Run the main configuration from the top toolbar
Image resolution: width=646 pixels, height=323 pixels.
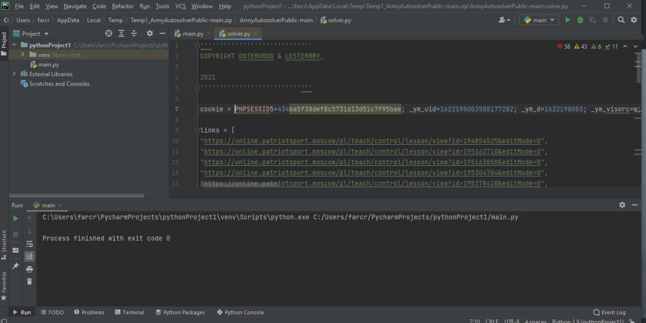coord(568,20)
